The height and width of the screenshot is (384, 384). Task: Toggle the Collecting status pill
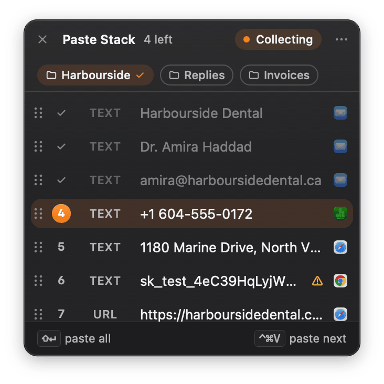pyautogui.click(x=278, y=39)
